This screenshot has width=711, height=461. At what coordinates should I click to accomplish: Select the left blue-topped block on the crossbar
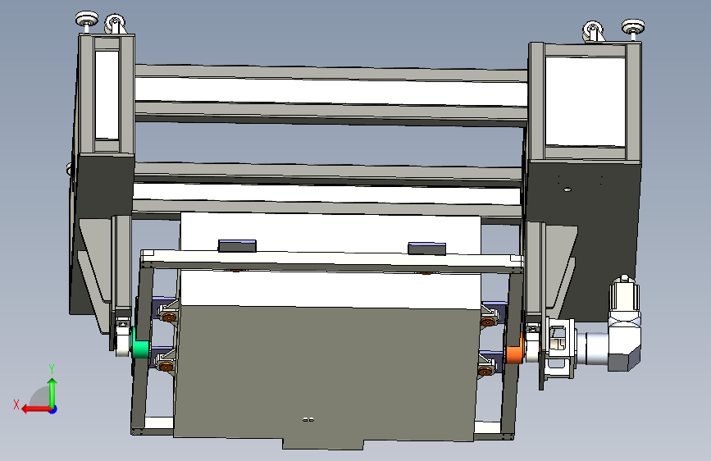point(237,245)
